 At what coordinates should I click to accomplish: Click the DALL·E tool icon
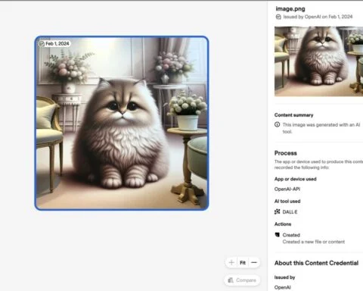tap(278, 211)
